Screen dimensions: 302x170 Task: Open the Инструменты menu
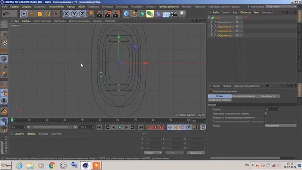tap(56, 7)
